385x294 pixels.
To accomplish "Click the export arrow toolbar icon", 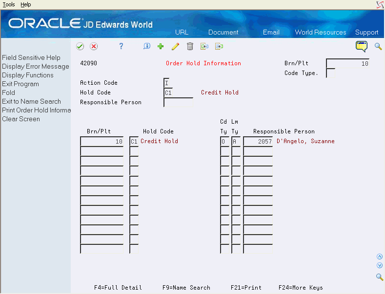I will pyautogui.click(x=219, y=46).
